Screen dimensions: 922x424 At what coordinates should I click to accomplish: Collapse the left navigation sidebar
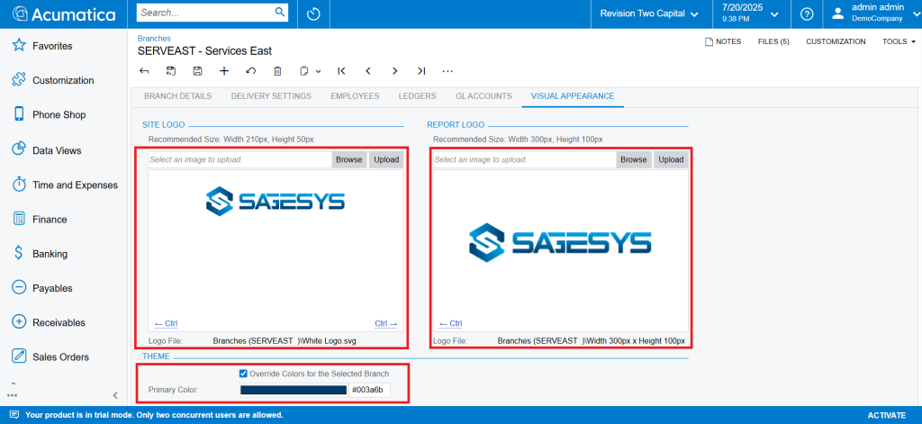[115, 395]
